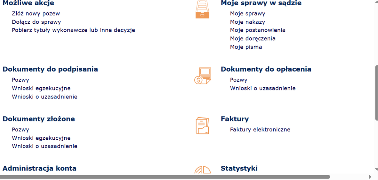Screen dimensions: 378x180
Task: Open Dołącz do sprawy link
Action: click(x=36, y=22)
